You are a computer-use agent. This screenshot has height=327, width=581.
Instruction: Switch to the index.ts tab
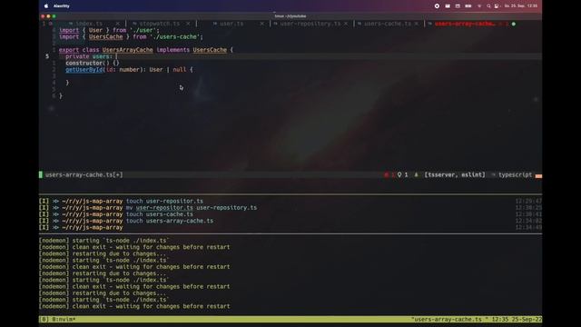click(89, 24)
